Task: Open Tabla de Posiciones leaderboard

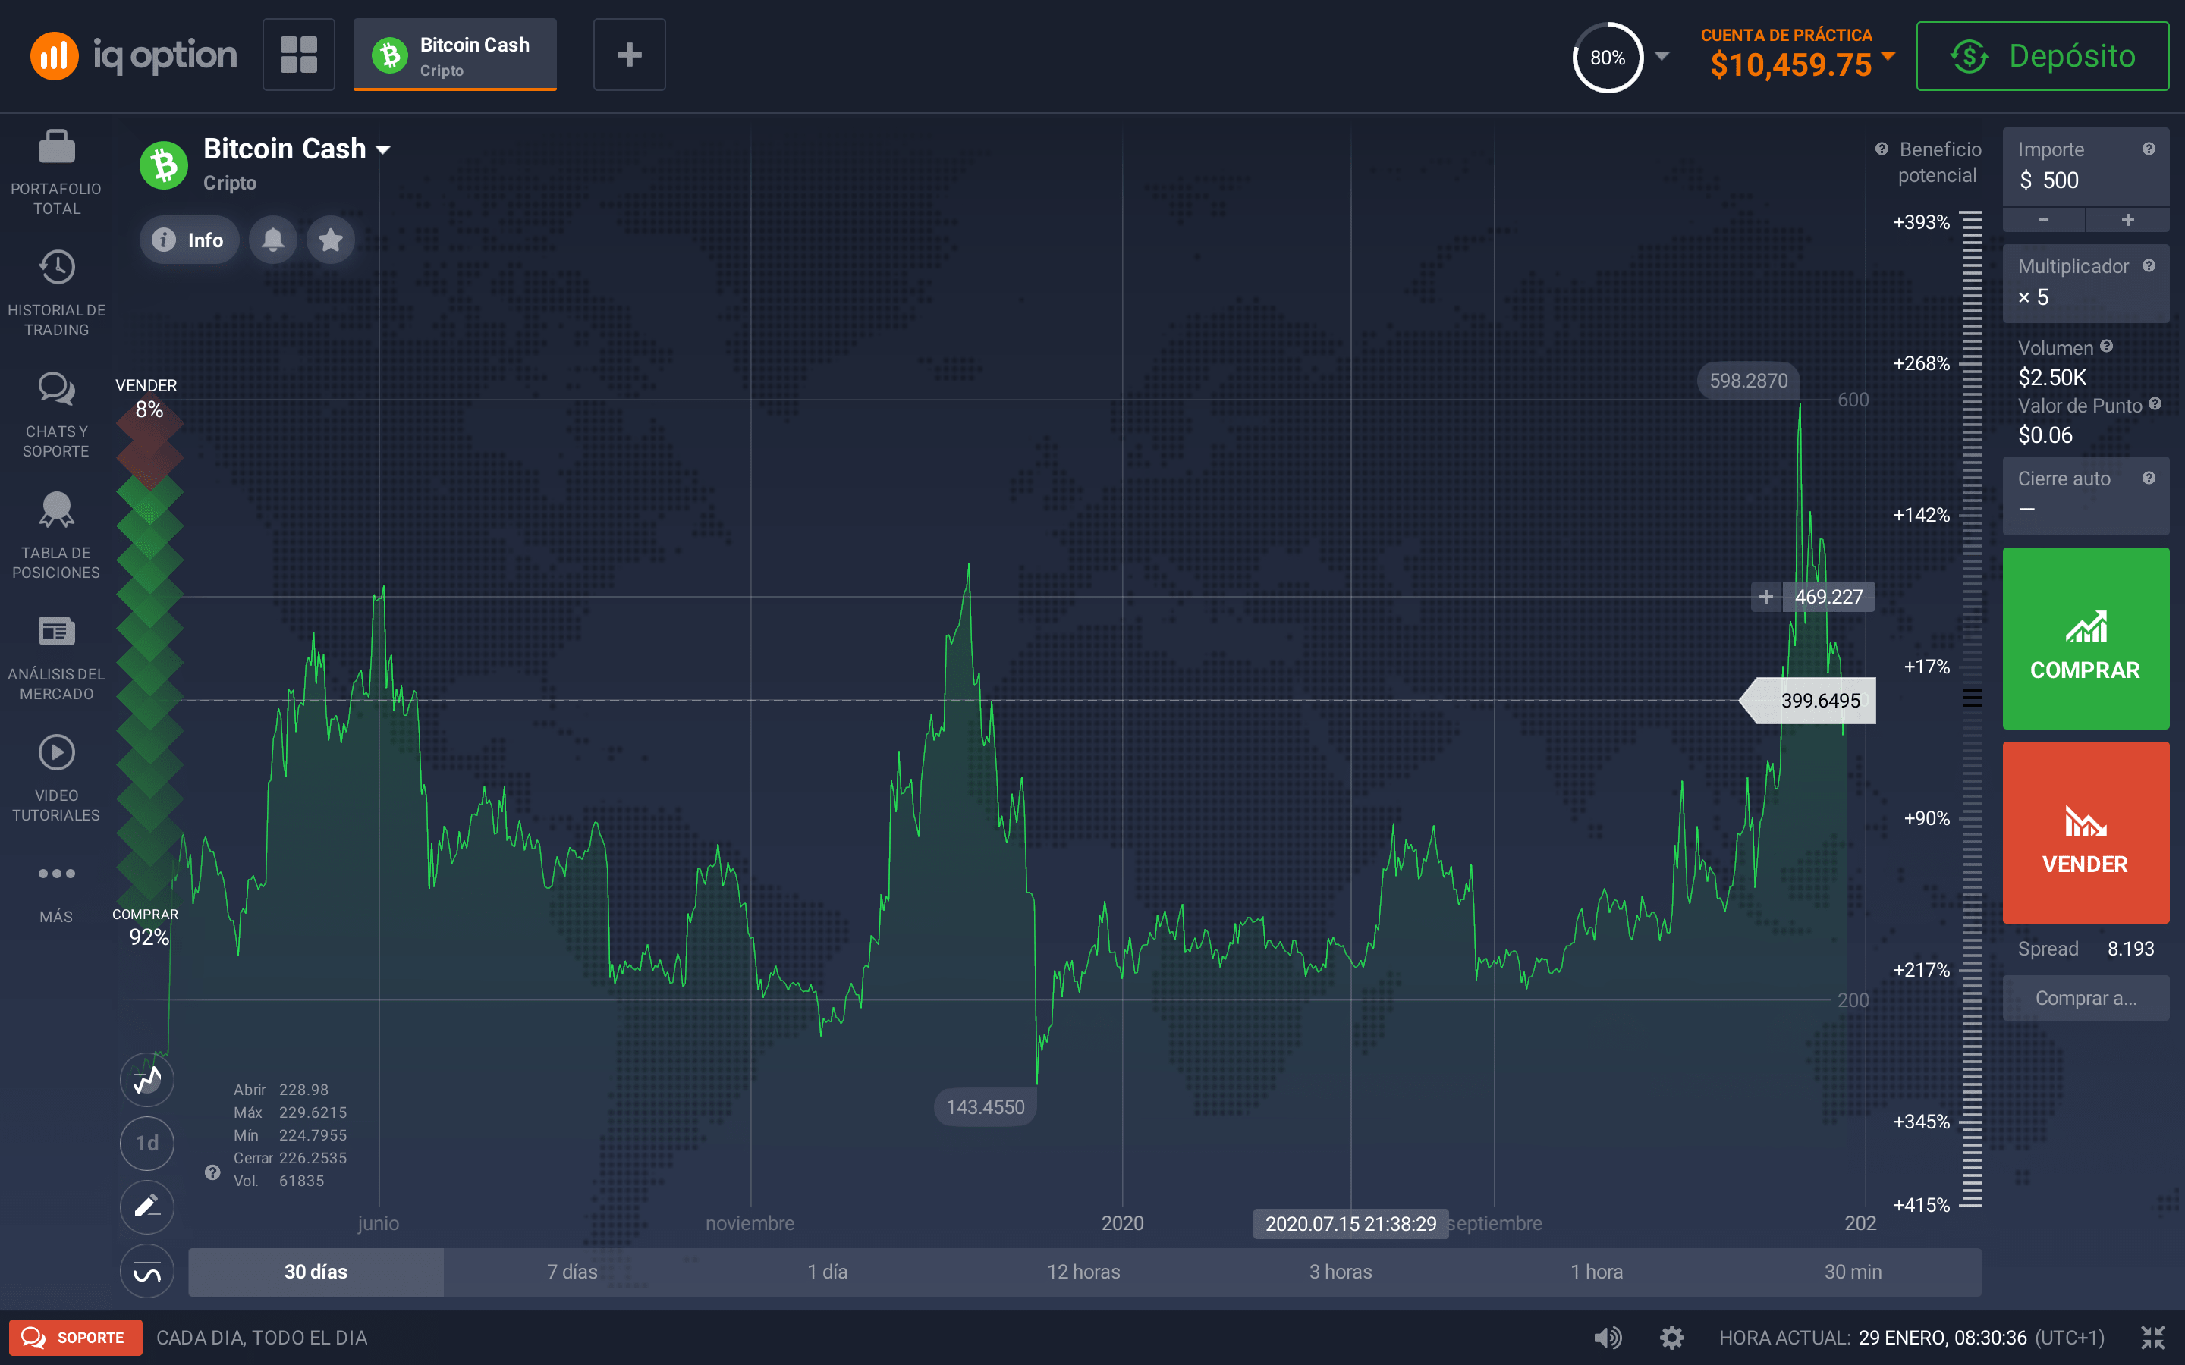Action: point(56,510)
